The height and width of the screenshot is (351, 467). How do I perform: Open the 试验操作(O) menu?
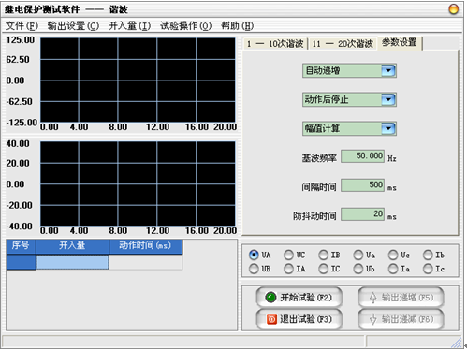pos(185,25)
